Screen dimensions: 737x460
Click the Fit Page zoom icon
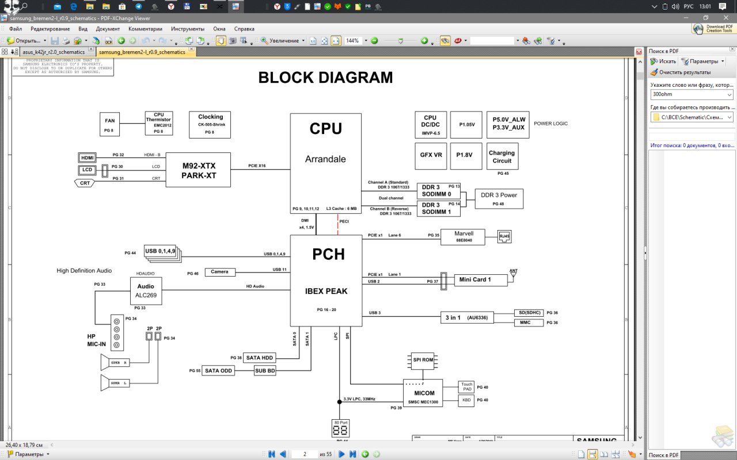pos(324,41)
